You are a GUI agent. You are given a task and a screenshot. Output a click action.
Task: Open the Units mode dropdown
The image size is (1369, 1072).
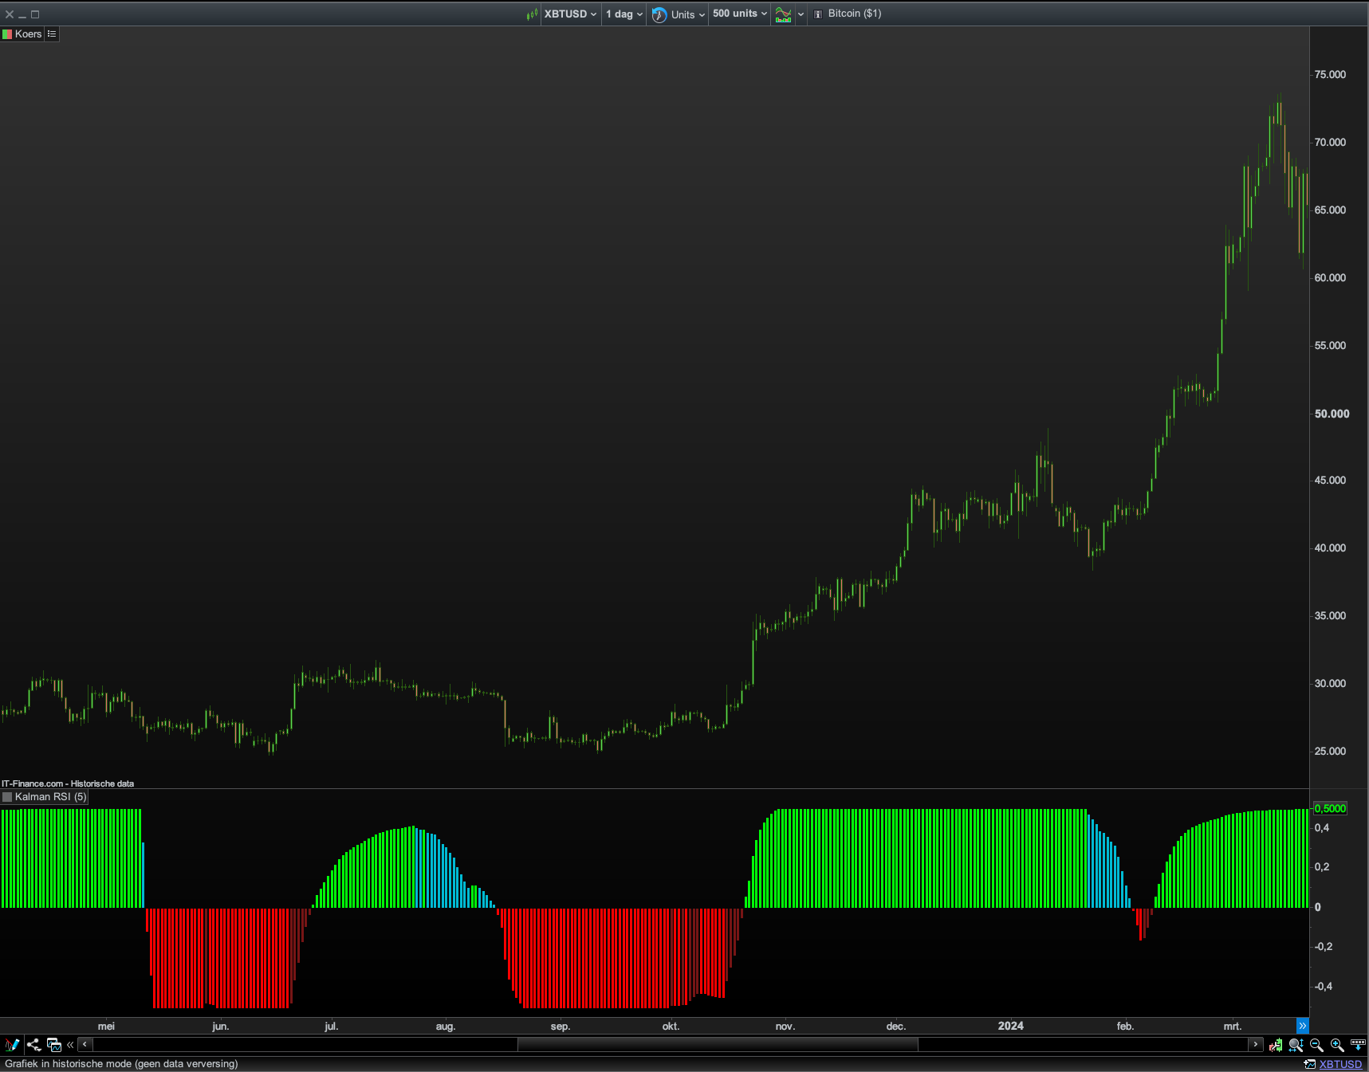[687, 14]
